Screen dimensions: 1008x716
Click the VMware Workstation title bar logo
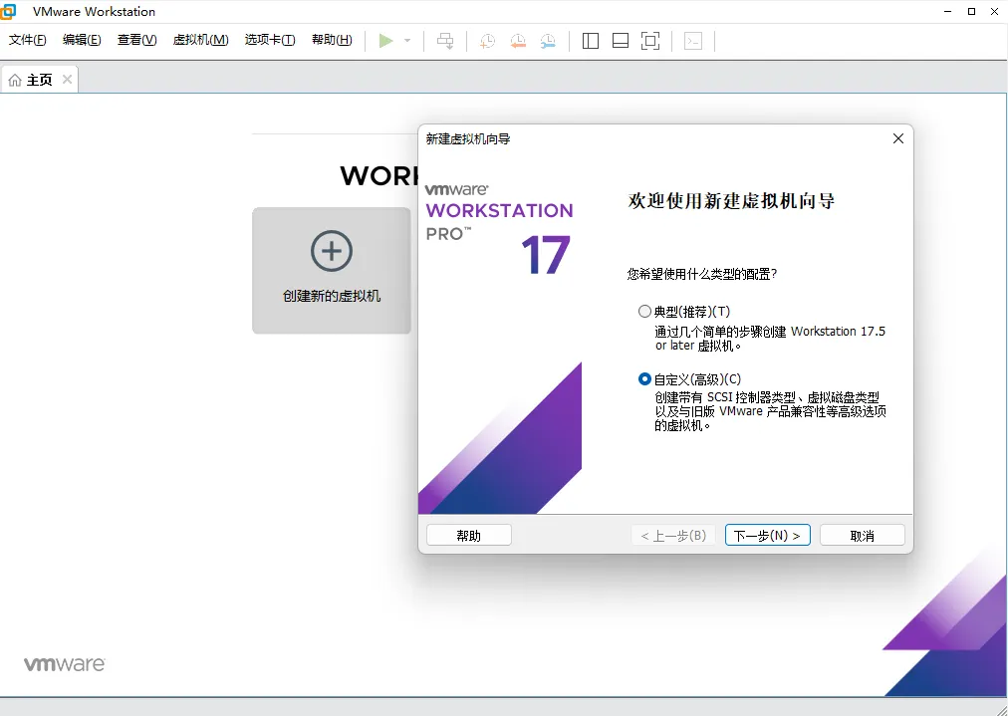point(7,12)
